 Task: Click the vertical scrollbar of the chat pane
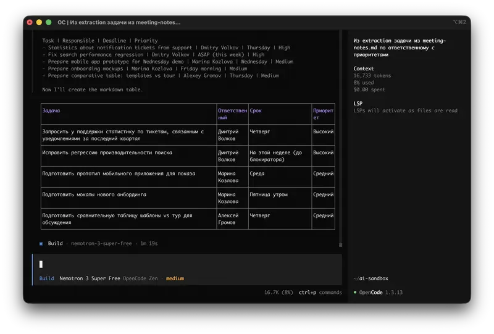coord(340,136)
